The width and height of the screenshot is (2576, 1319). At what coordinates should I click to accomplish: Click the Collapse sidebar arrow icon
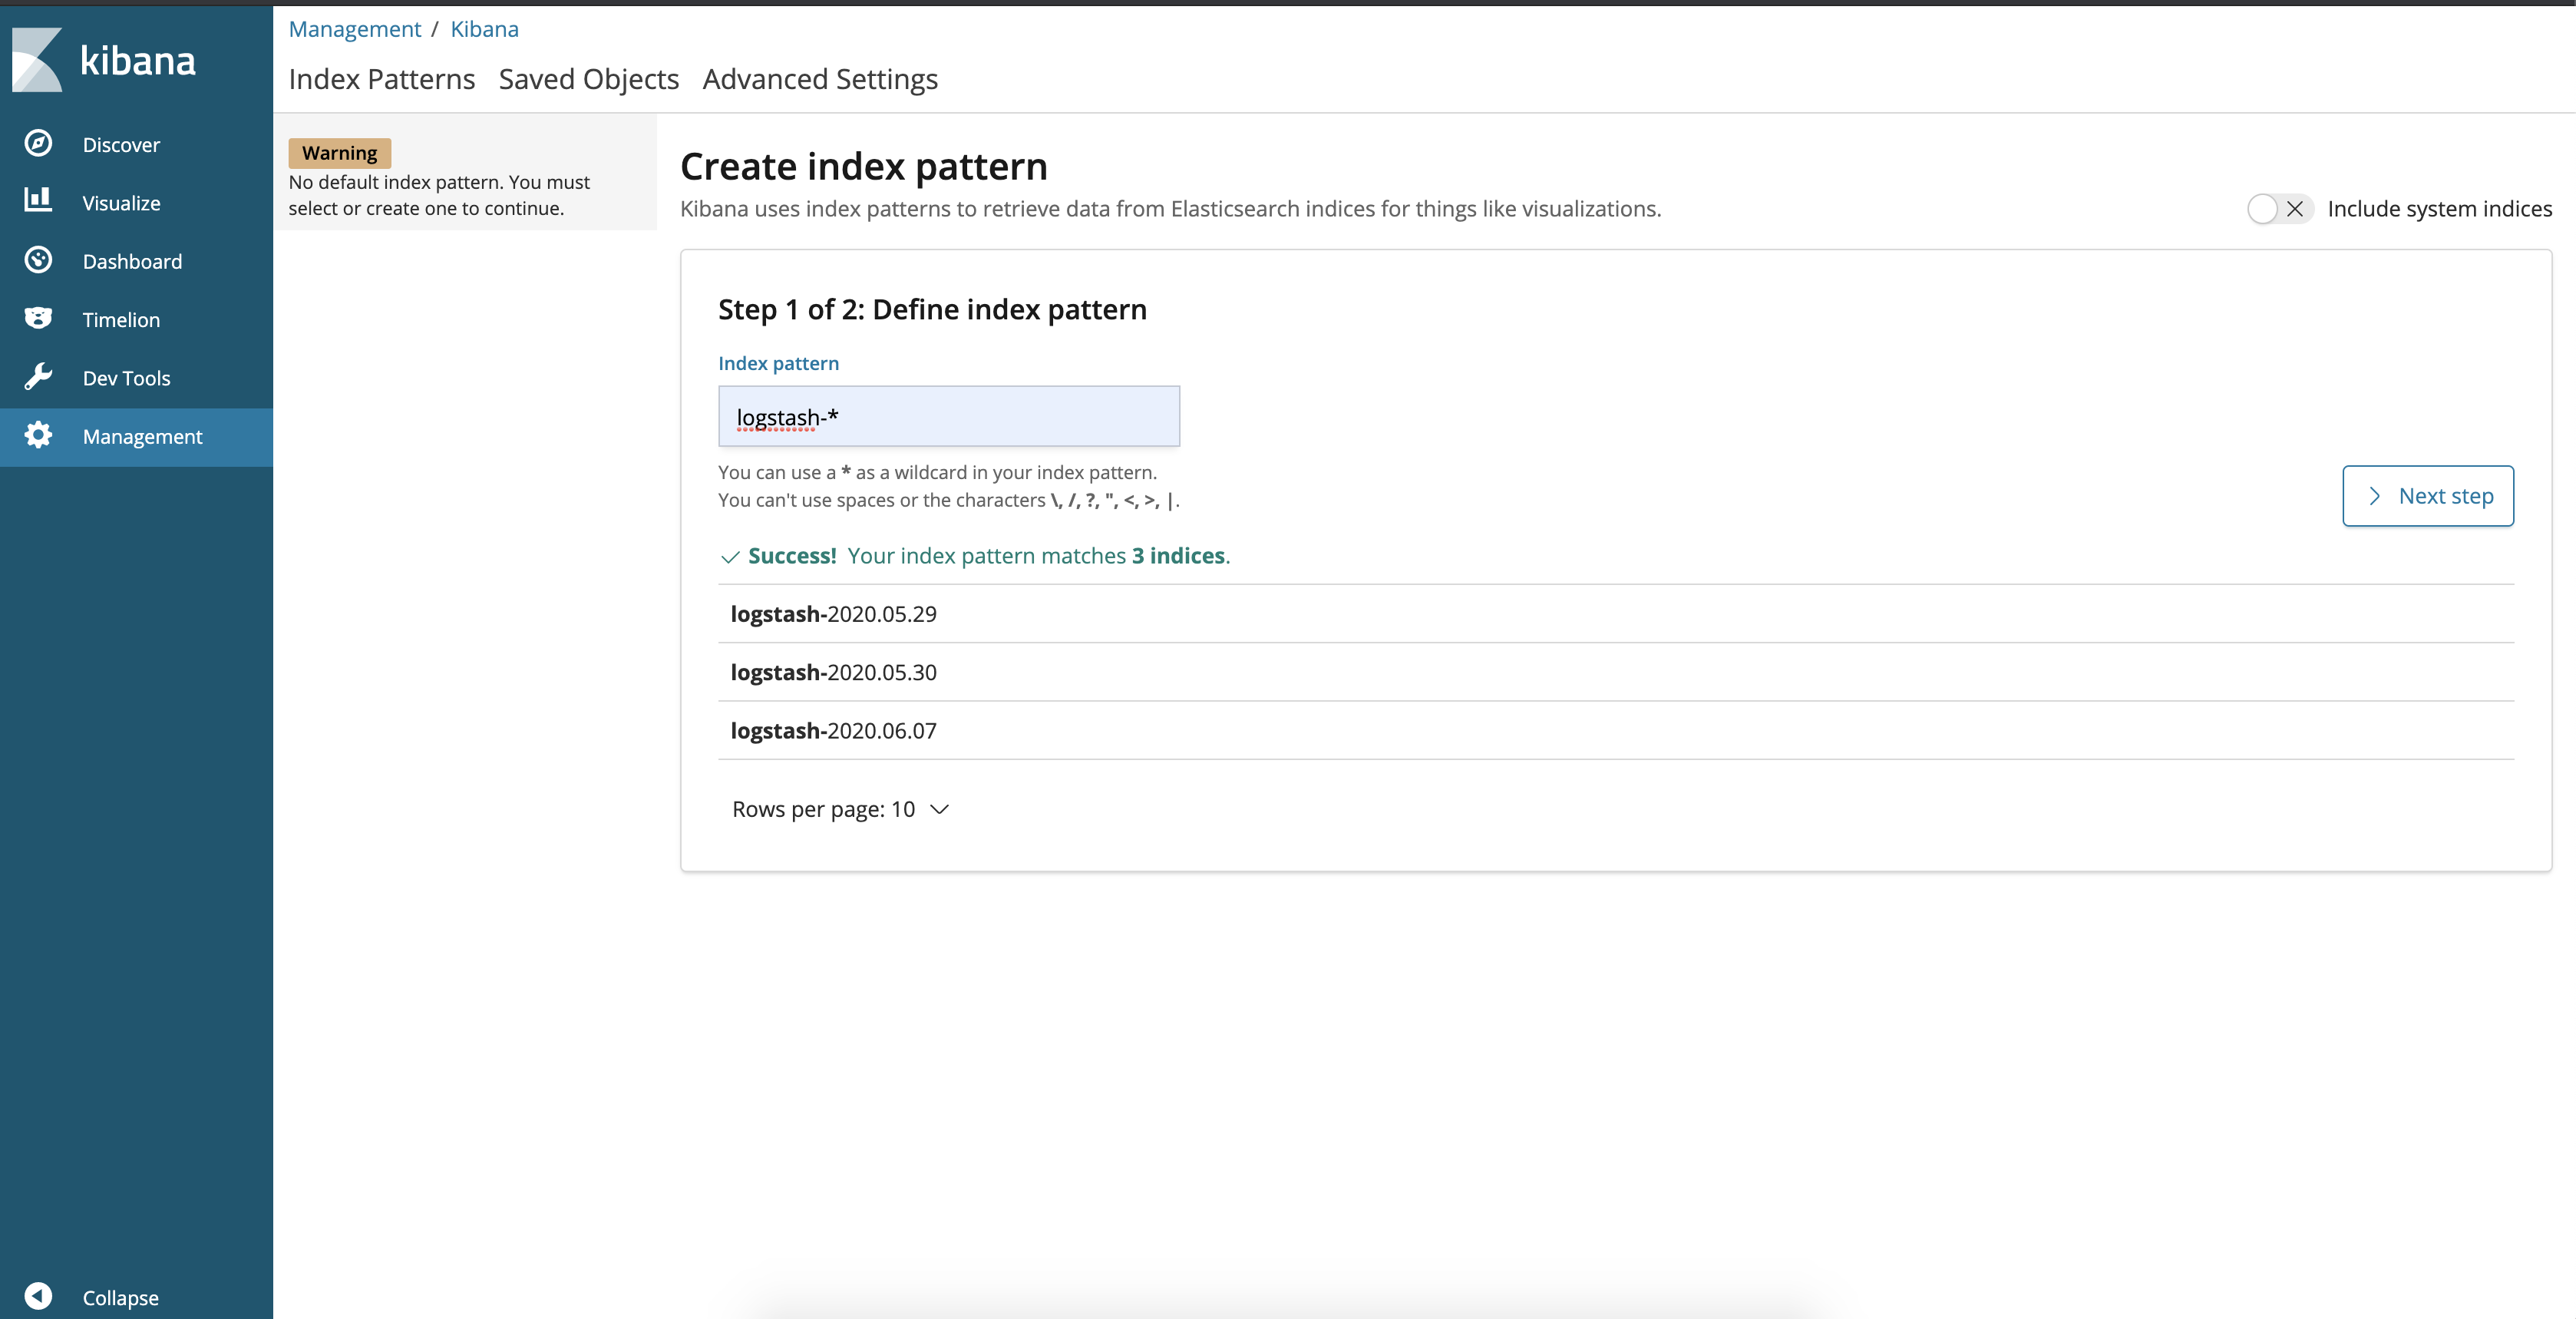point(38,1296)
